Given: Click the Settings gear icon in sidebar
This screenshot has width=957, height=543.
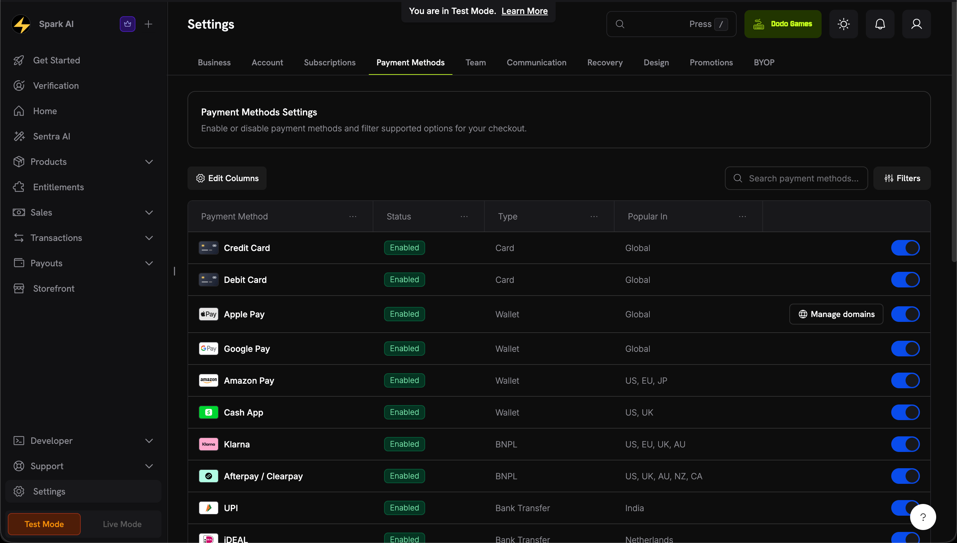Looking at the screenshot, I should [19, 492].
